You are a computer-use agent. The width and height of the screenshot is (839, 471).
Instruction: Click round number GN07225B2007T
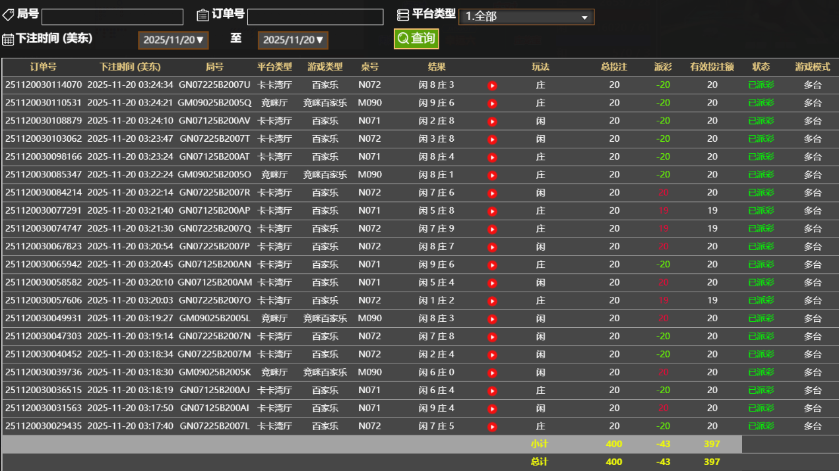click(x=214, y=139)
